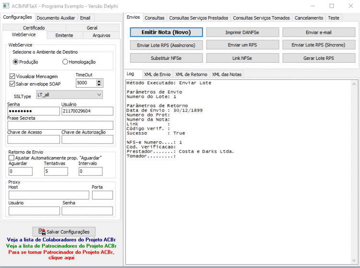Click the Proxy Host input field

click(x=49, y=195)
